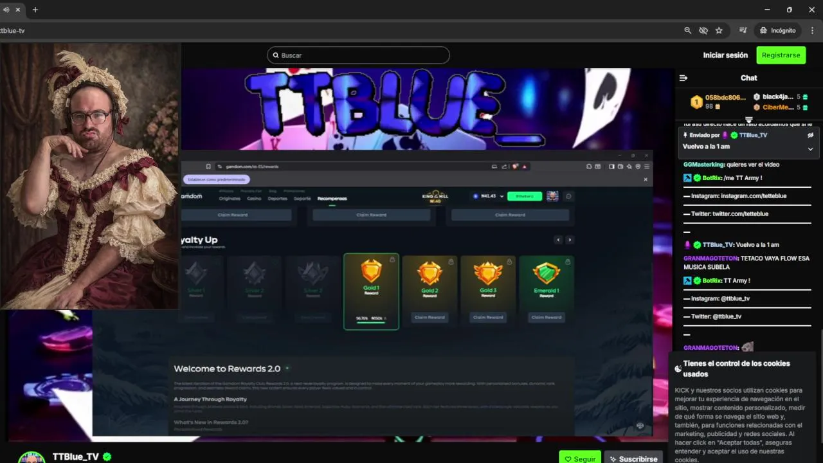Viewport: 823px width, 463px height.
Task: Click the Seguir follow button
Action: [580, 458]
